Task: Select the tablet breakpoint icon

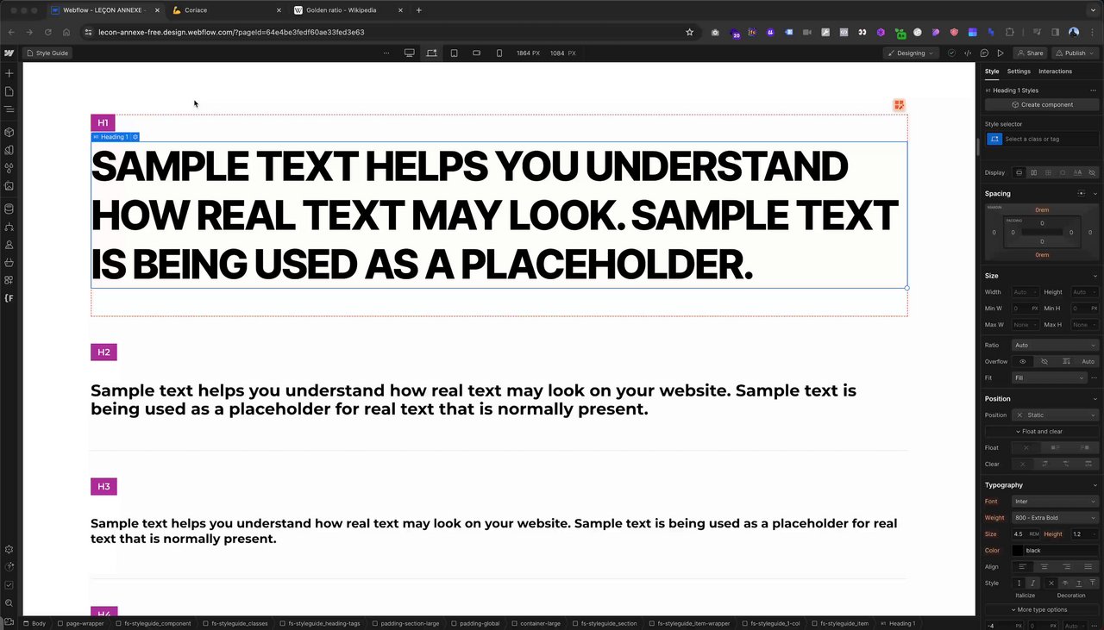Action: click(x=455, y=53)
